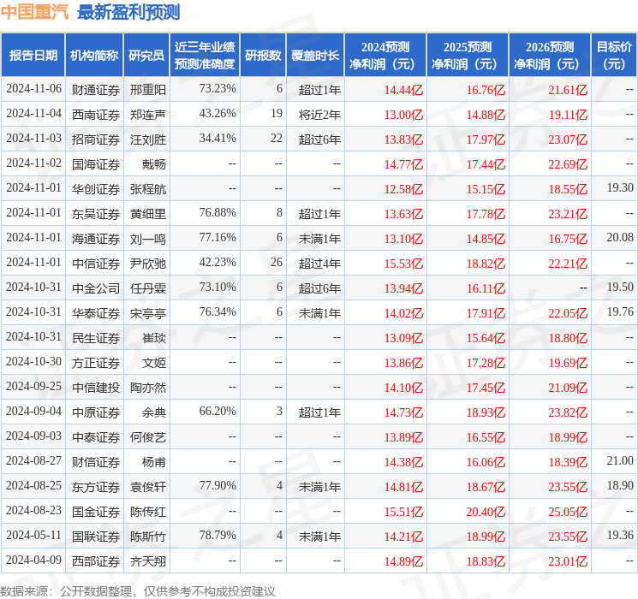The width and height of the screenshot is (638, 599).
Task: Click analyst name 陈传红
Action: tap(147, 511)
